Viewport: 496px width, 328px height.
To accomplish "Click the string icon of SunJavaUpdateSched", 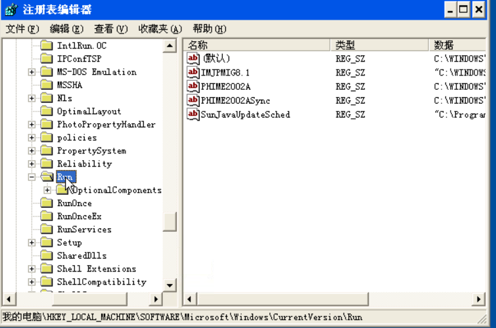I will [x=193, y=114].
